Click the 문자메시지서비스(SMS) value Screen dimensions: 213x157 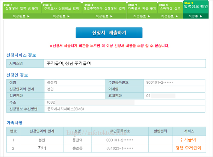[x=65, y=109]
